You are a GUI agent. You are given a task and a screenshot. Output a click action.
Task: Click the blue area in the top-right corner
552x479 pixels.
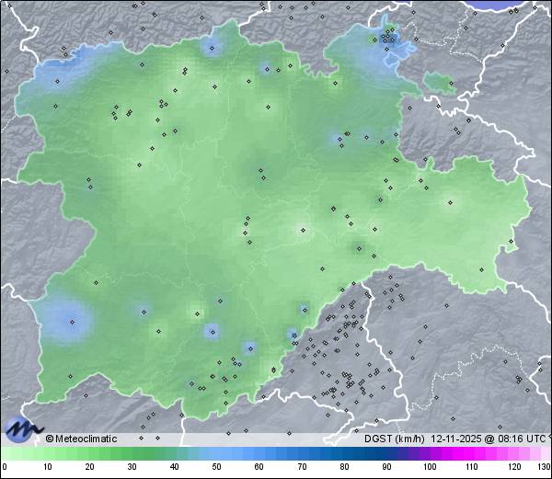point(512,5)
